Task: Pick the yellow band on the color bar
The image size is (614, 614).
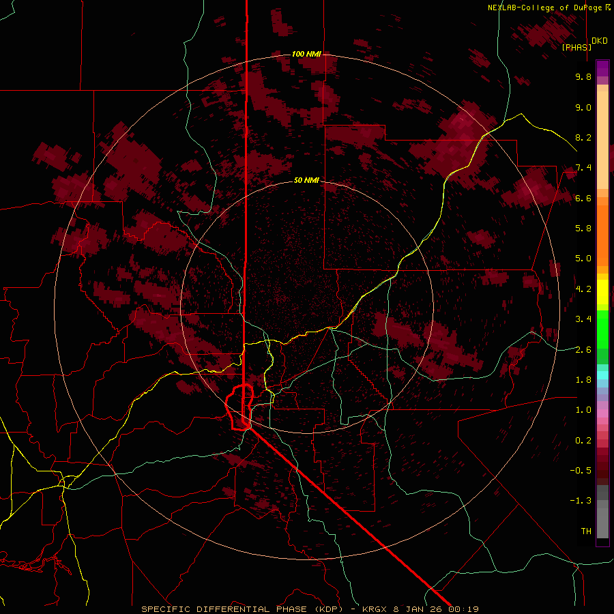Action: [602, 292]
